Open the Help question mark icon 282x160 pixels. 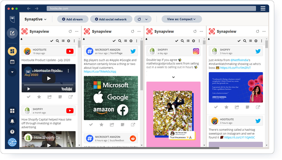point(12,132)
